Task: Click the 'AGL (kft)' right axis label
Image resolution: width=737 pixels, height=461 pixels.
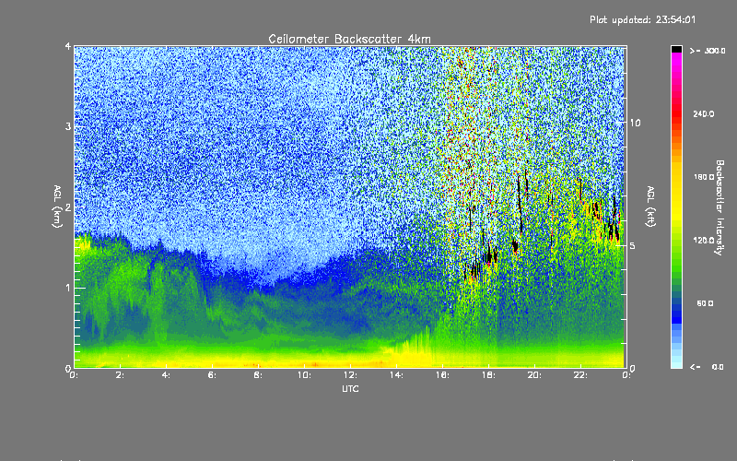Action: 650,206
